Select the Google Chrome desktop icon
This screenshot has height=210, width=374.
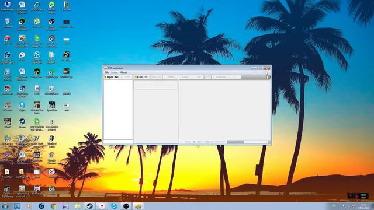[51, 157]
